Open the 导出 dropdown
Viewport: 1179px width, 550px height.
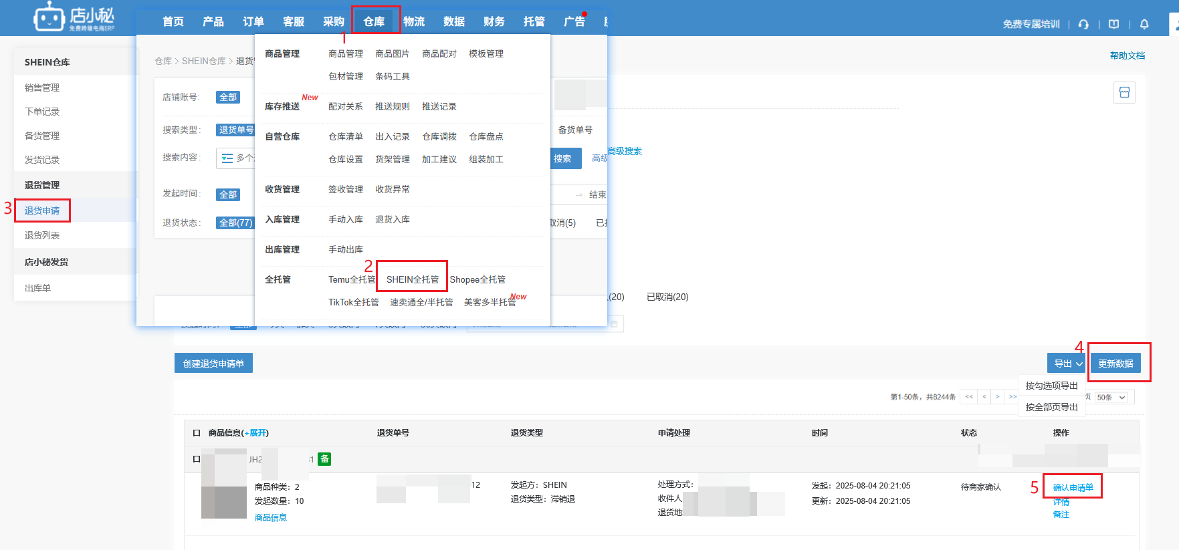(x=1067, y=364)
